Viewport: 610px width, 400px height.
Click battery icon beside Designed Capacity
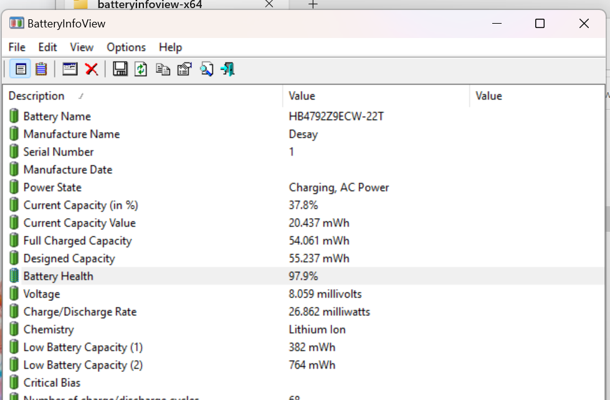coord(14,259)
